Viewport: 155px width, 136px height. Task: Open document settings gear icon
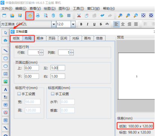point(30,16)
